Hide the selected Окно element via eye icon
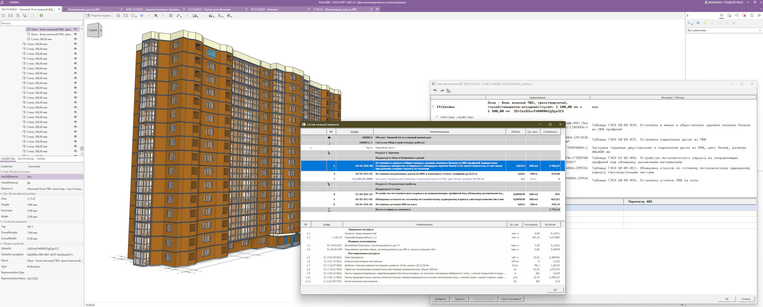 [x=75, y=29]
